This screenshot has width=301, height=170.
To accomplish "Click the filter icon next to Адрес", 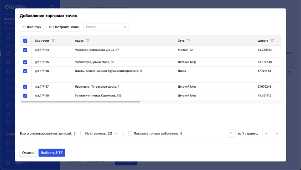I will click(x=88, y=41).
